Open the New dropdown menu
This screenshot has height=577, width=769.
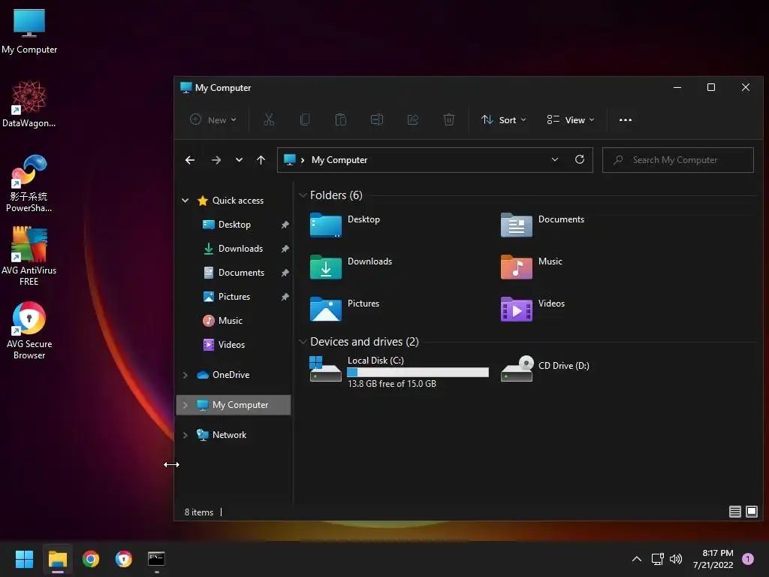point(213,119)
